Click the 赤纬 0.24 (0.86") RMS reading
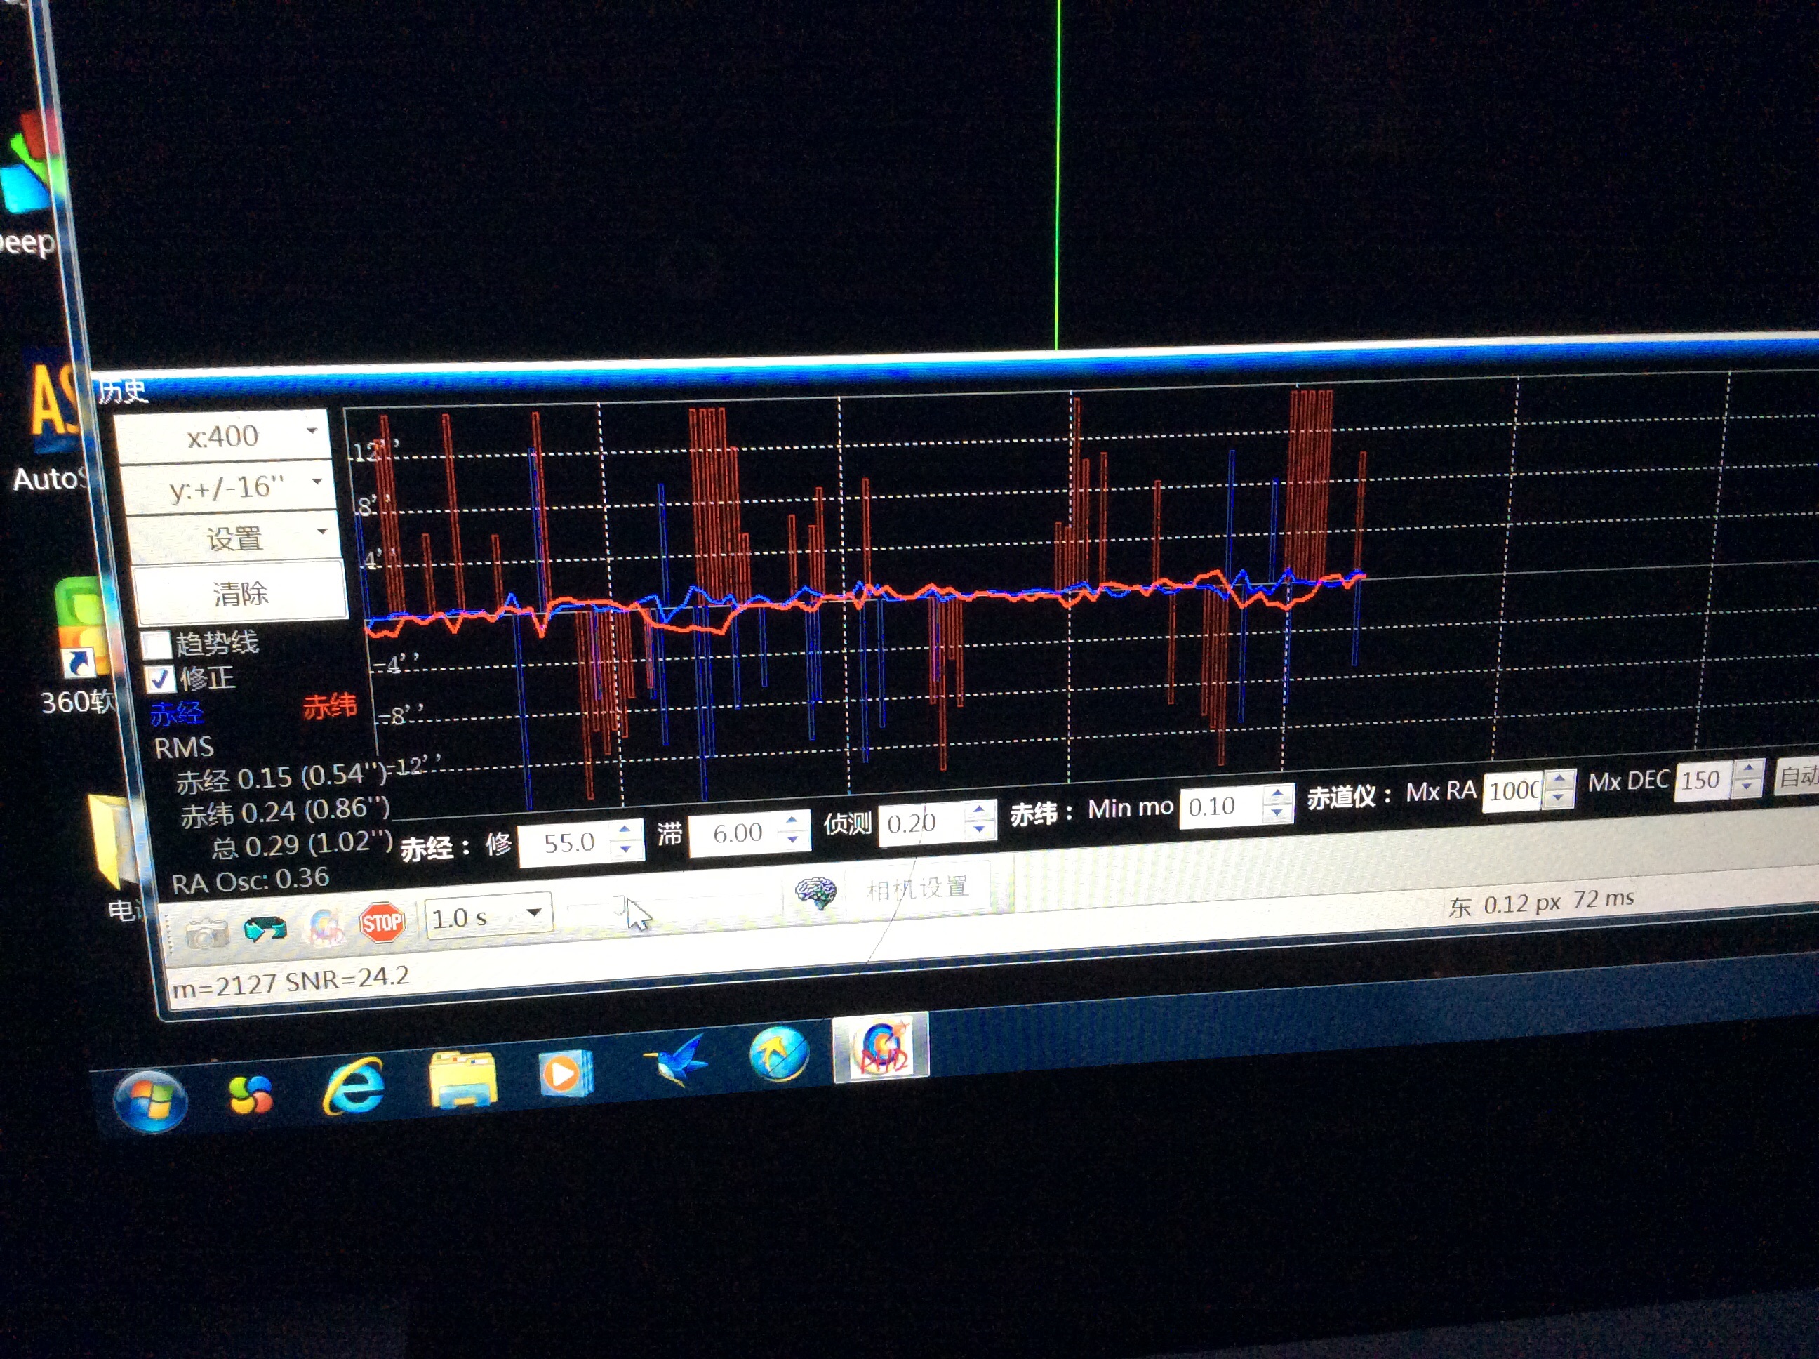The width and height of the screenshot is (1819, 1359). (284, 812)
